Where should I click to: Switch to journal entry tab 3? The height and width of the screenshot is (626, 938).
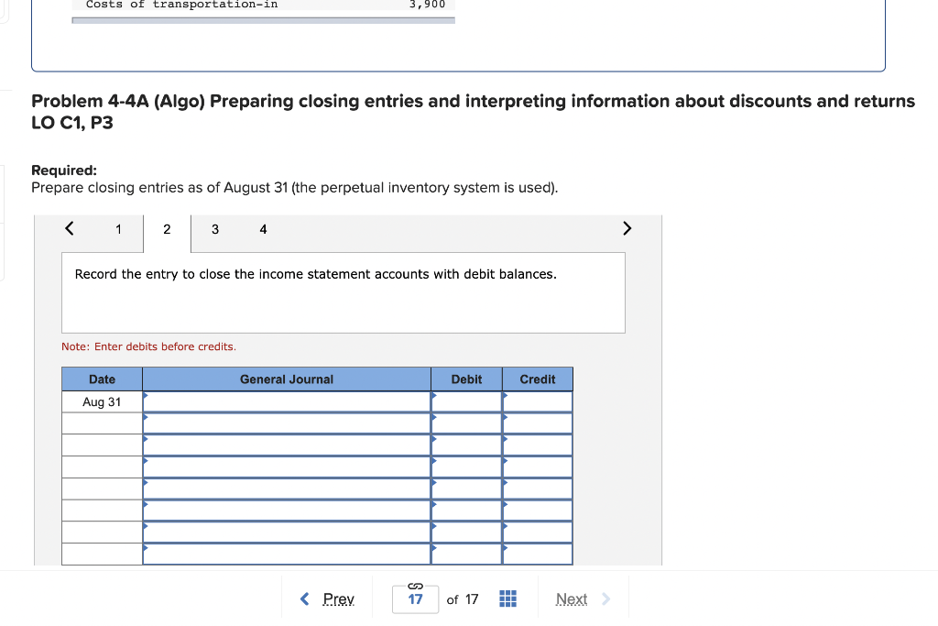215,229
